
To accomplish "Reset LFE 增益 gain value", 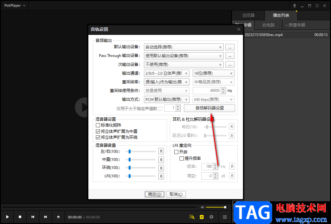I will [232, 176].
